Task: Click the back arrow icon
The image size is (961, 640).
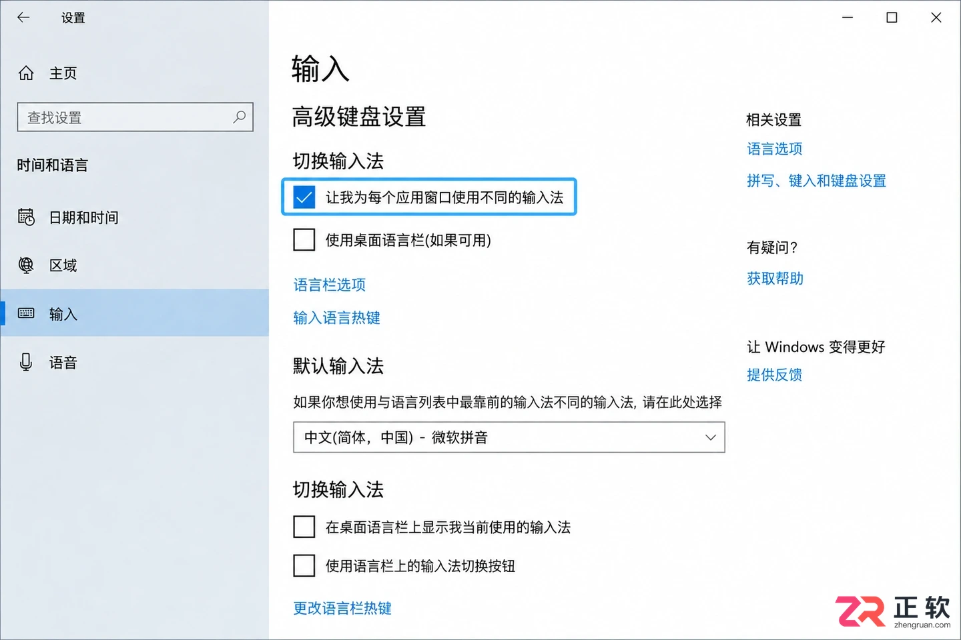Action: click(23, 17)
